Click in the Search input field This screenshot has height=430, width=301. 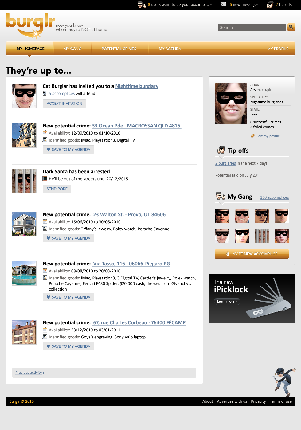click(x=252, y=27)
